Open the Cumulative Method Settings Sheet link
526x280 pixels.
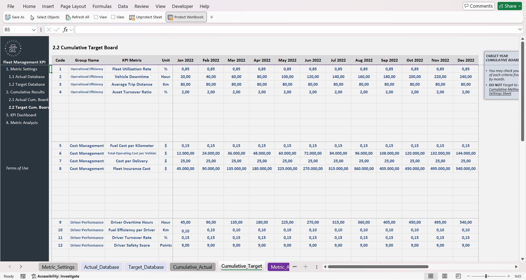[501, 91]
